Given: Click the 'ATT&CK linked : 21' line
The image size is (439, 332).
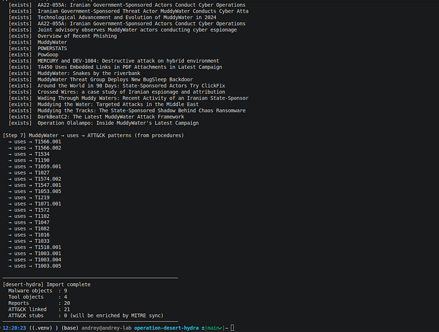Looking at the screenshot, I should point(39,309).
